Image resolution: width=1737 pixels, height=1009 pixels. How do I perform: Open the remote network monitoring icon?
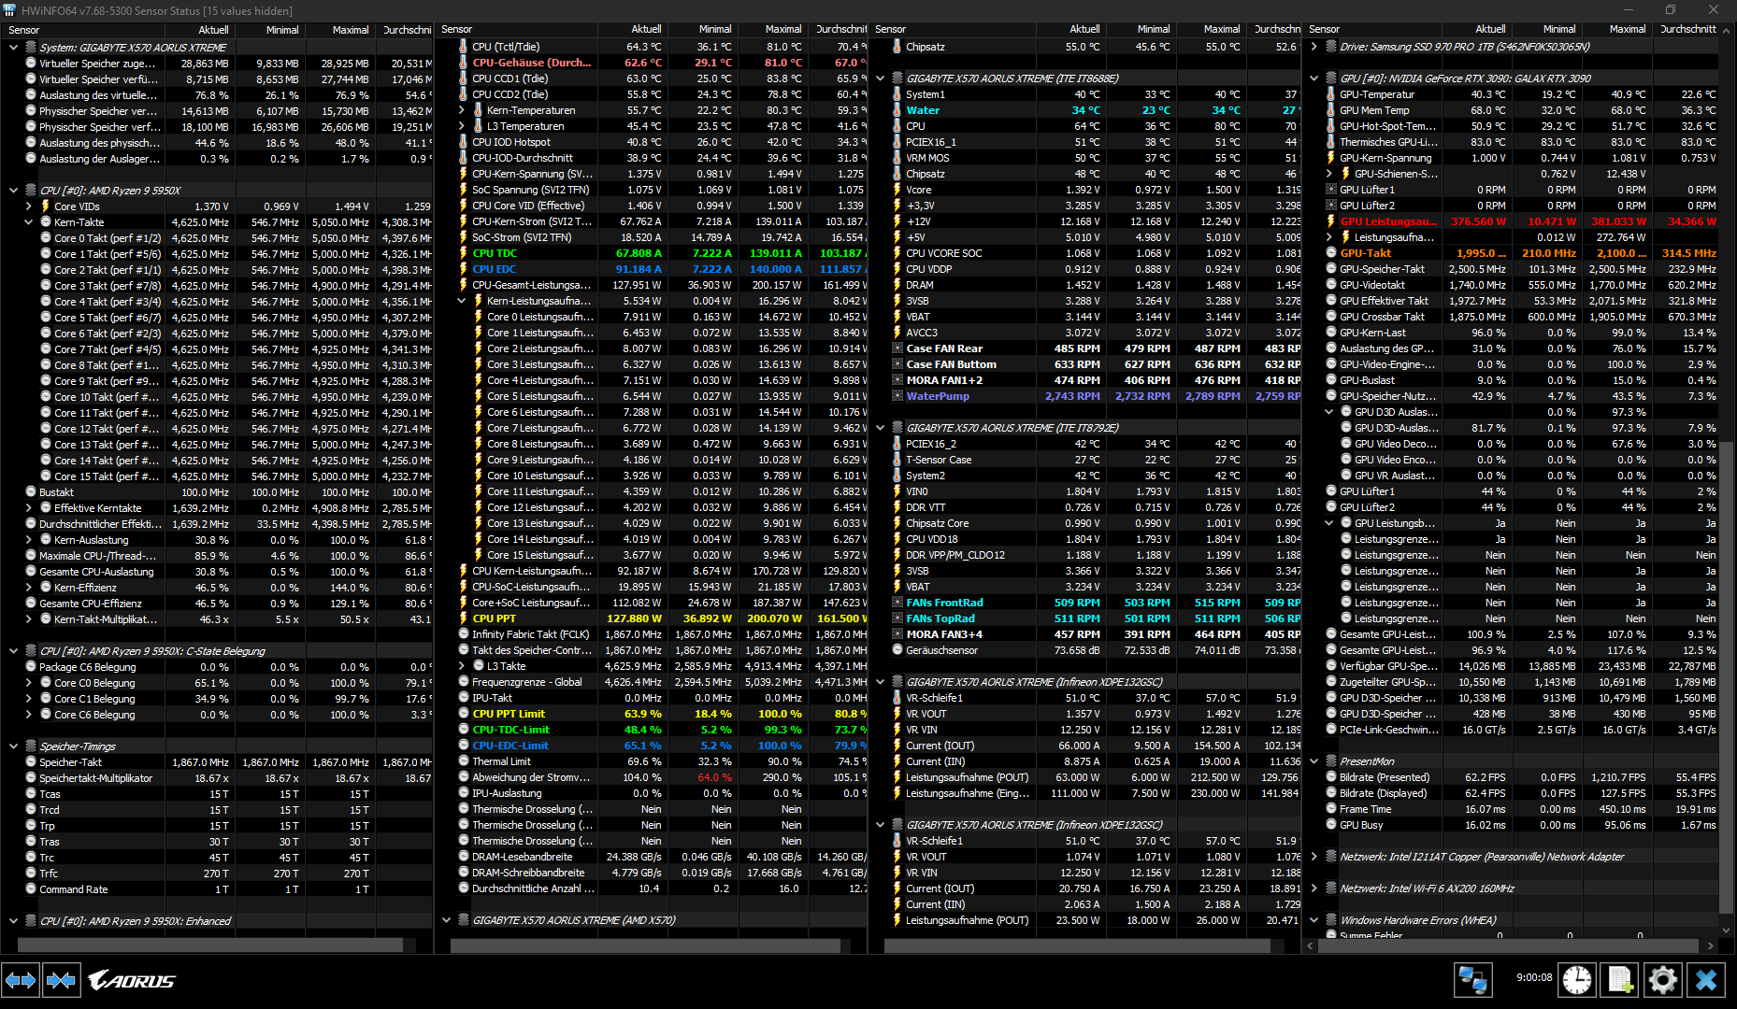point(1473,980)
